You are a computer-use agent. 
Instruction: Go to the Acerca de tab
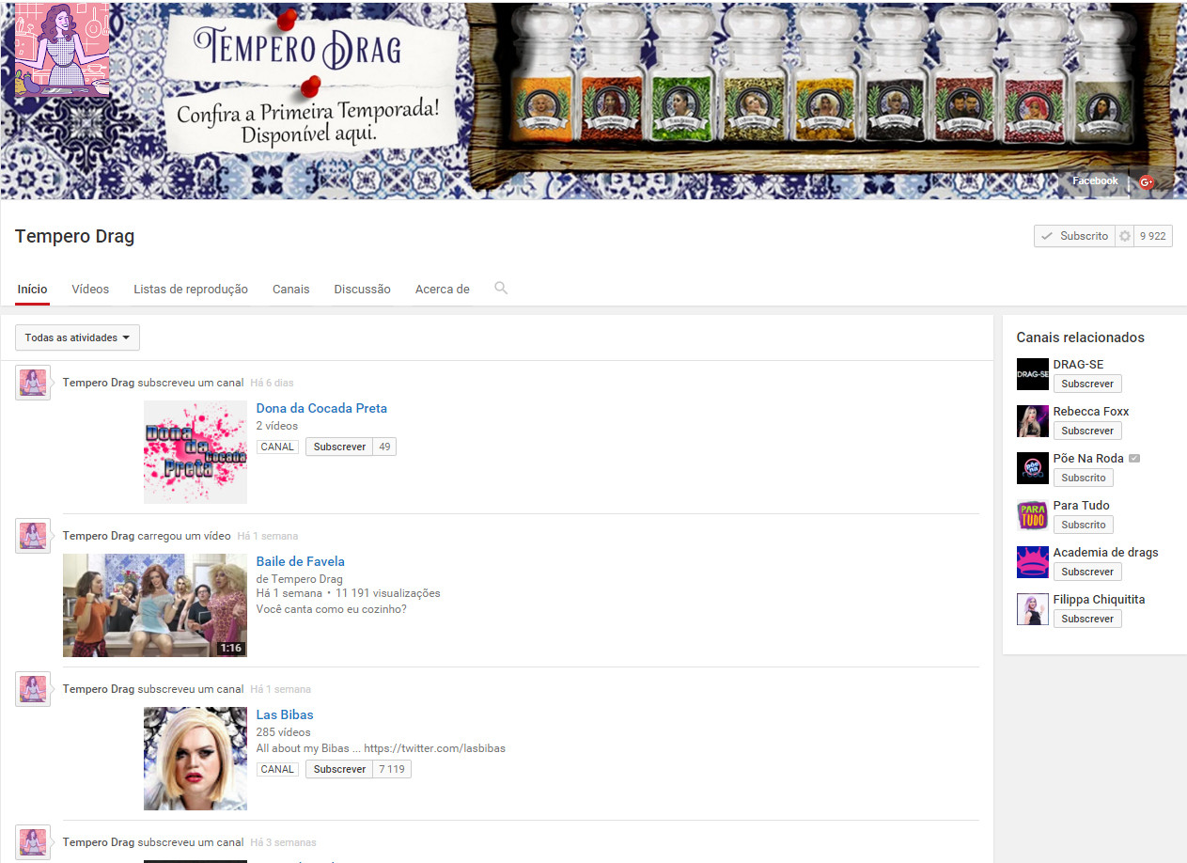pyautogui.click(x=442, y=290)
